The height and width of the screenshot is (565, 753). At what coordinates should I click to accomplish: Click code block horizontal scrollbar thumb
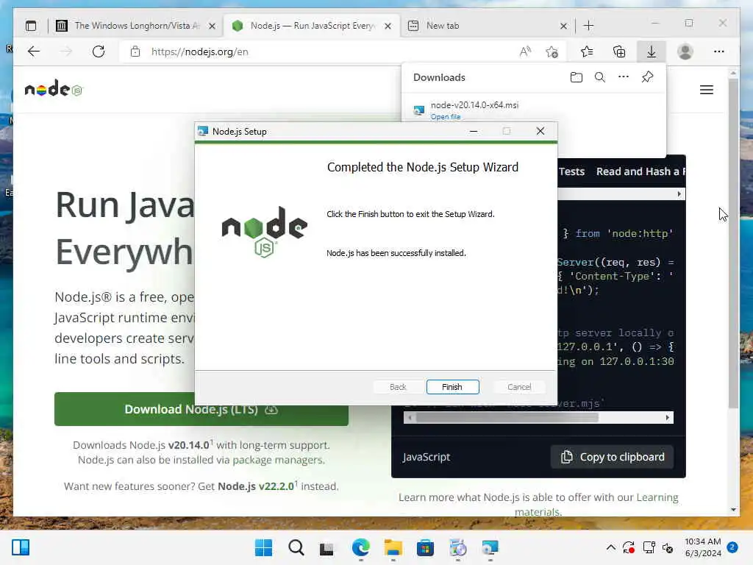pos(507,418)
